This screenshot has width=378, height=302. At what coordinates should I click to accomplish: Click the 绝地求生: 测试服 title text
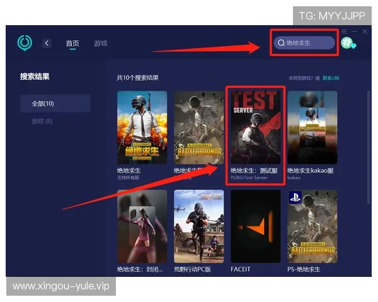point(254,171)
